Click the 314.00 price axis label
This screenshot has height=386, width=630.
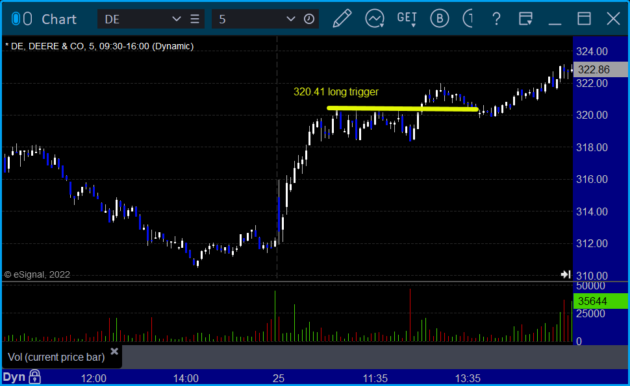coord(592,211)
